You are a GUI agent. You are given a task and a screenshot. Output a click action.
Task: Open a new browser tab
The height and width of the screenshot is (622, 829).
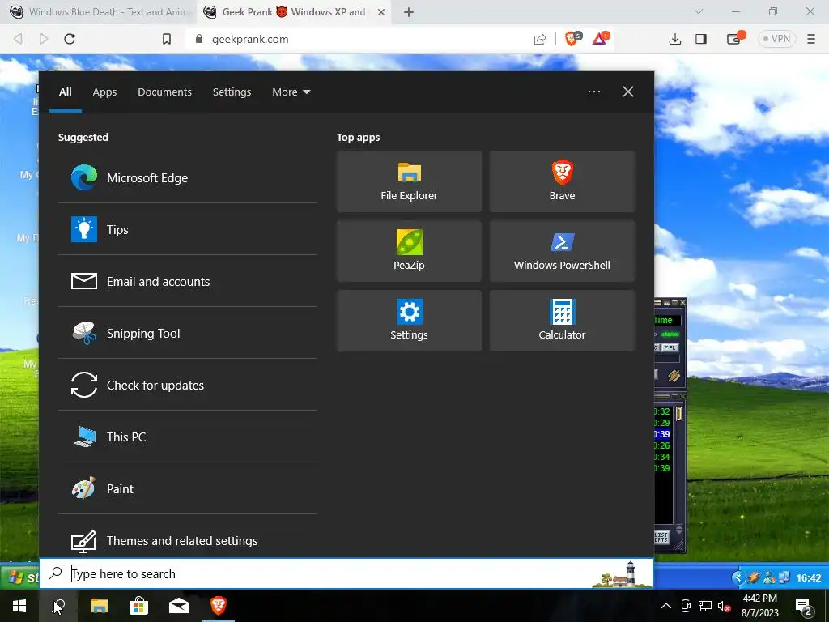[409, 12]
